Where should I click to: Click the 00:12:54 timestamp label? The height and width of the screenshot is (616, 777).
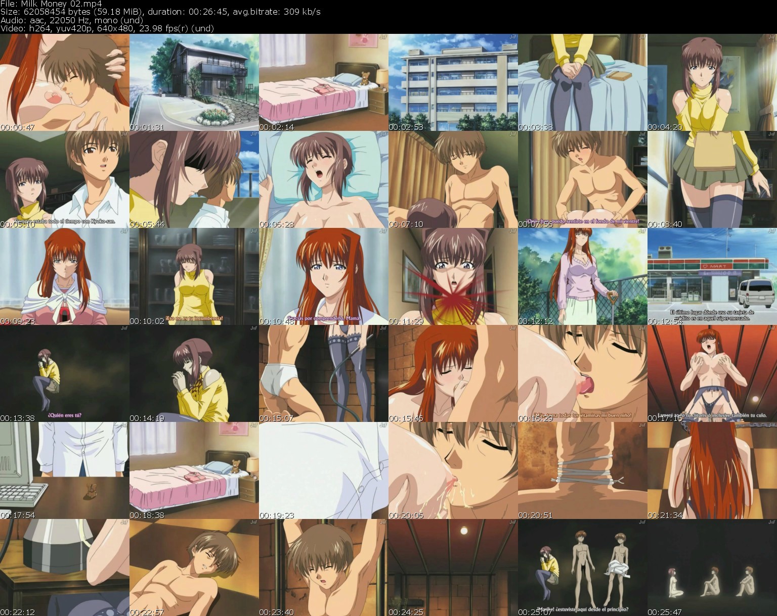click(x=665, y=321)
